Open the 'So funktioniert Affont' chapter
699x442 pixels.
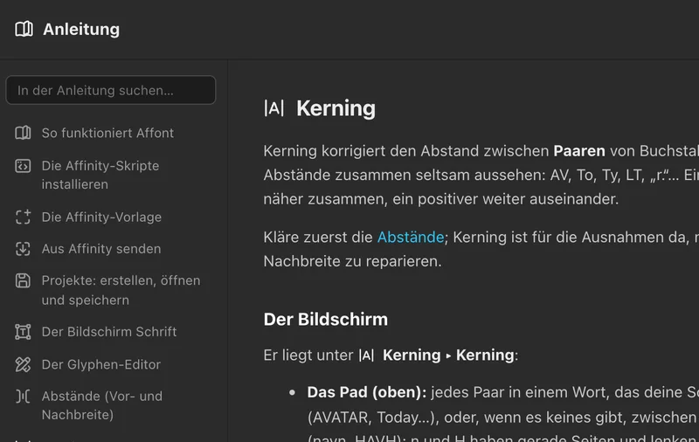click(107, 133)
